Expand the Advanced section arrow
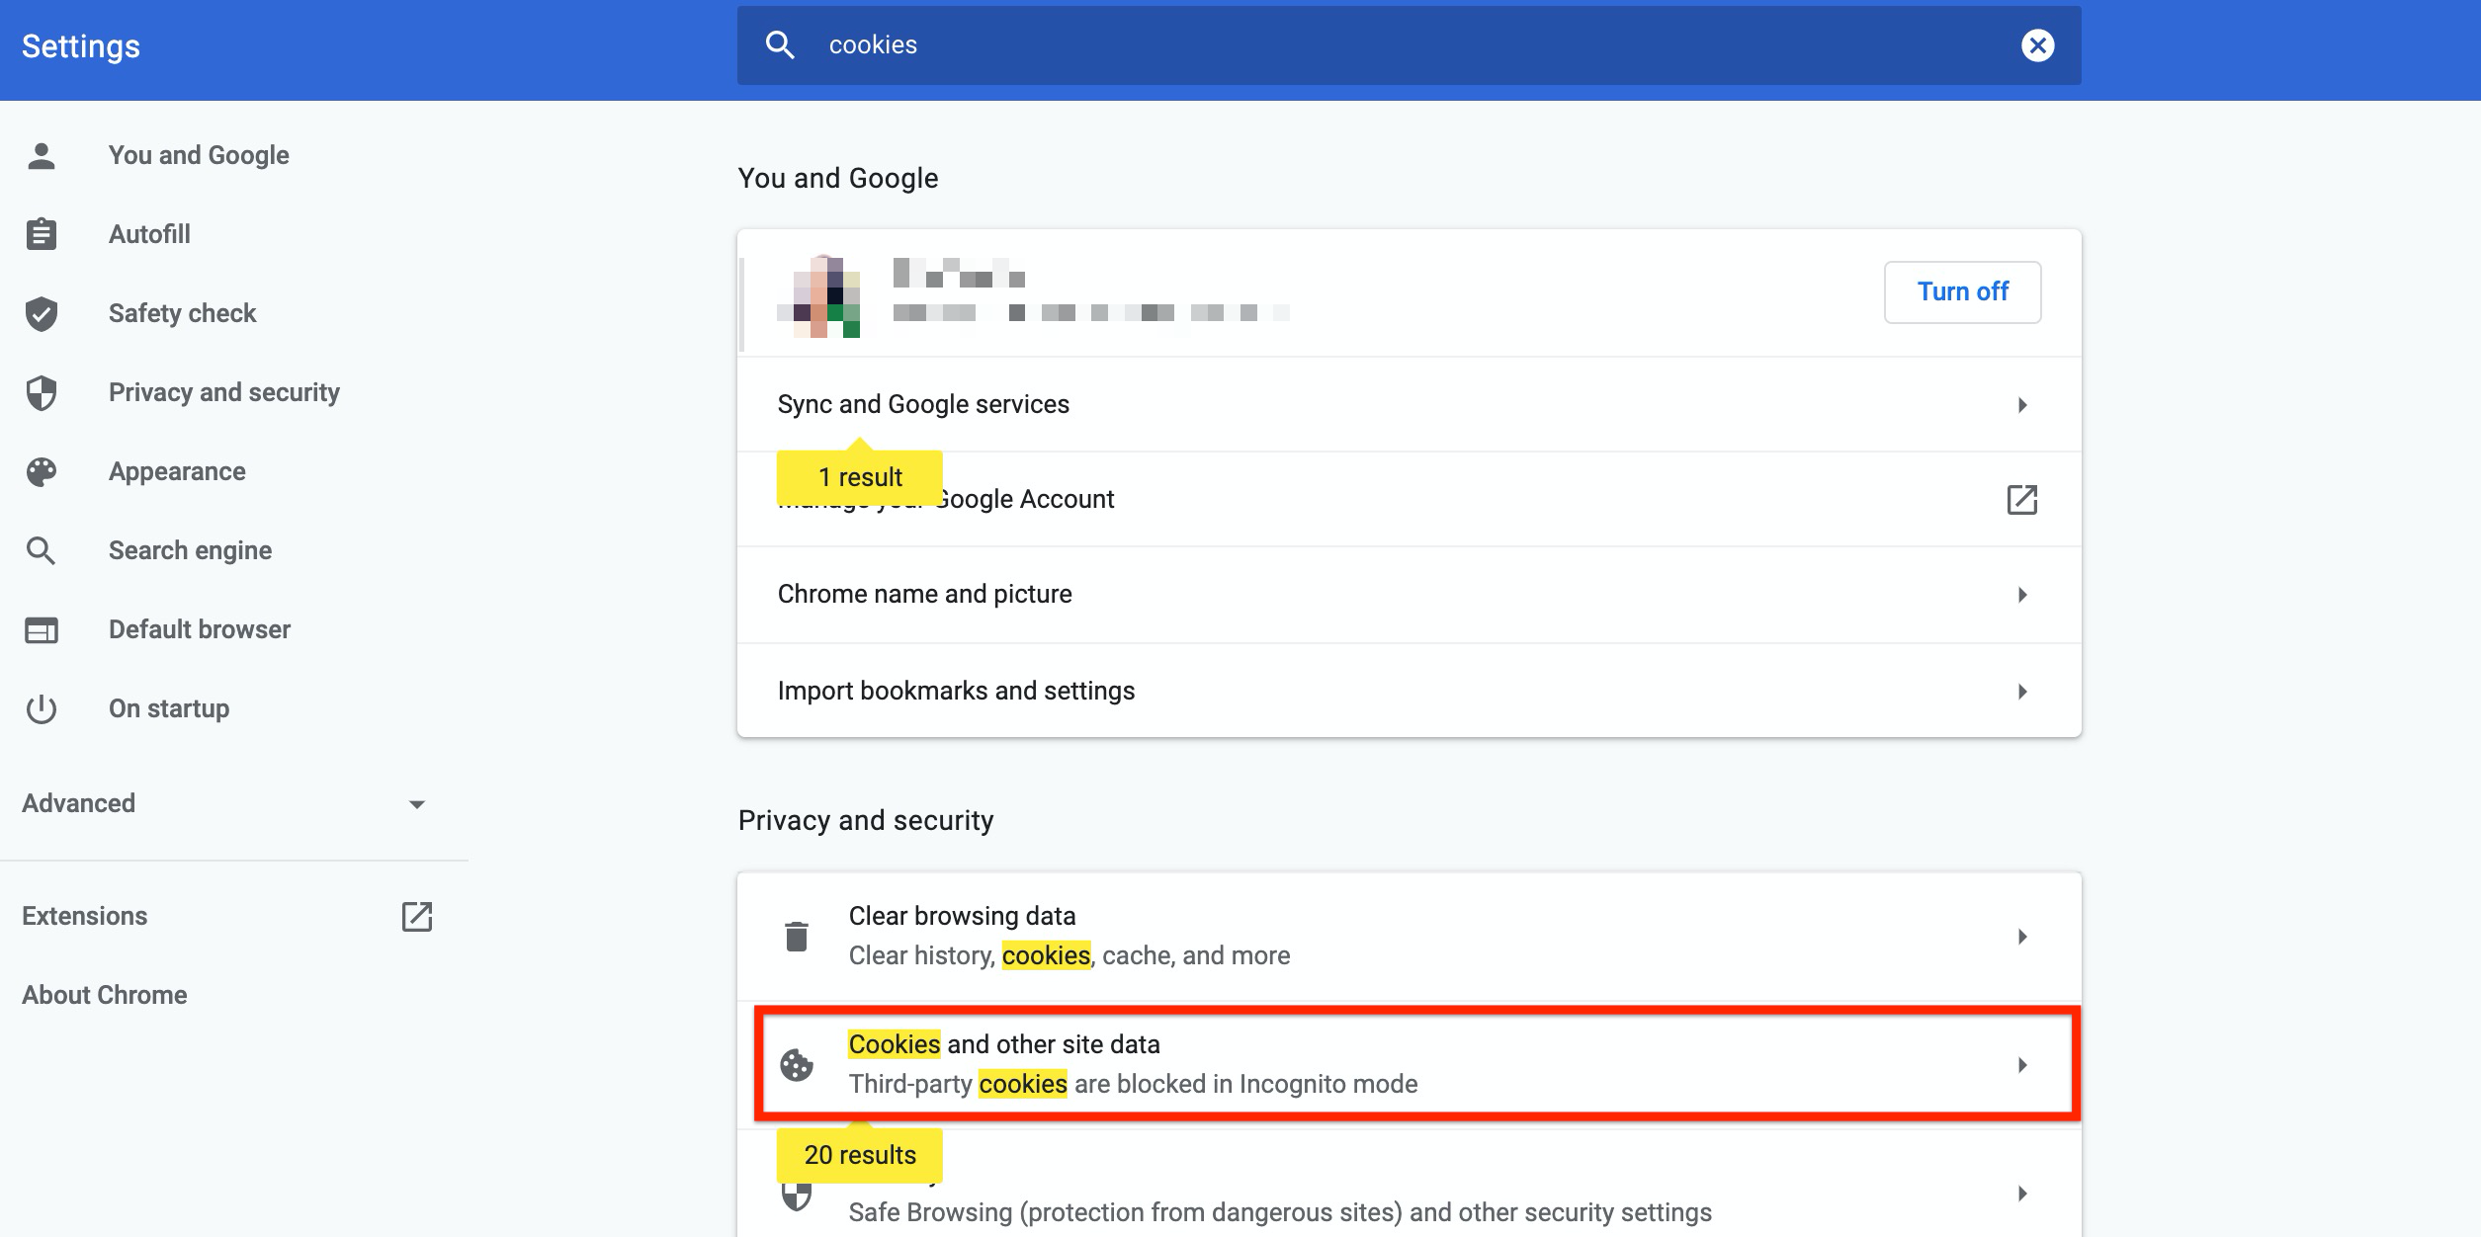 point(417,804)
